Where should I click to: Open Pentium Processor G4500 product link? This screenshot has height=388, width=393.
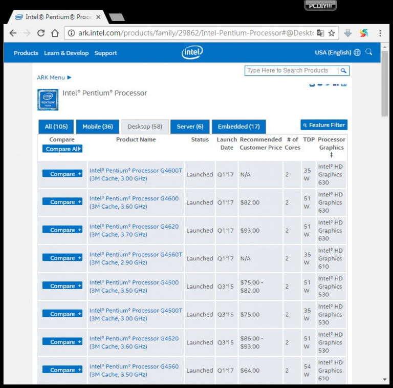(x=134, y=287)
